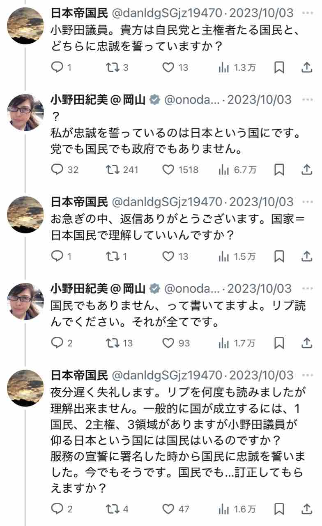Click 小野田紀美 avatar on fourth tweet

point(25,302)
